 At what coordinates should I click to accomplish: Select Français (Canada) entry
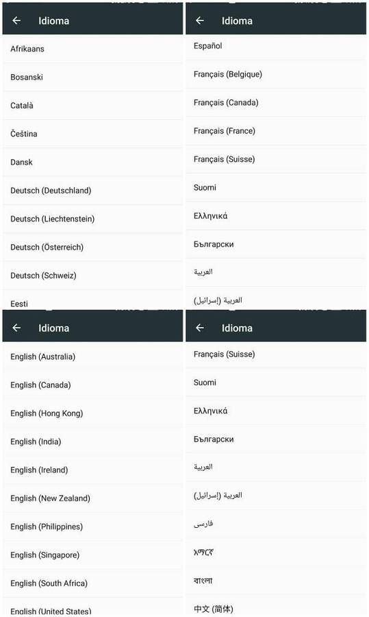[276, 103]
